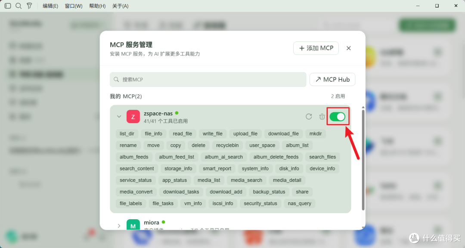
Task: Select the download_file tool tag
Action: click(x=283, y=134)
